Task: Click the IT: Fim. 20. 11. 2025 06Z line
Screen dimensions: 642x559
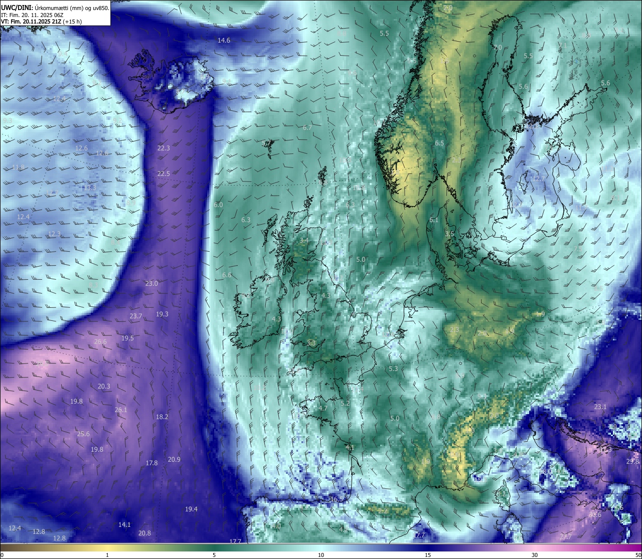Action: click(x=32, y=15)
